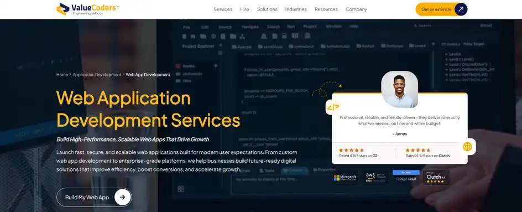
Task: Click the Web App Development breadcrumb
Action: pyautogui.click(x=148, y=75)
